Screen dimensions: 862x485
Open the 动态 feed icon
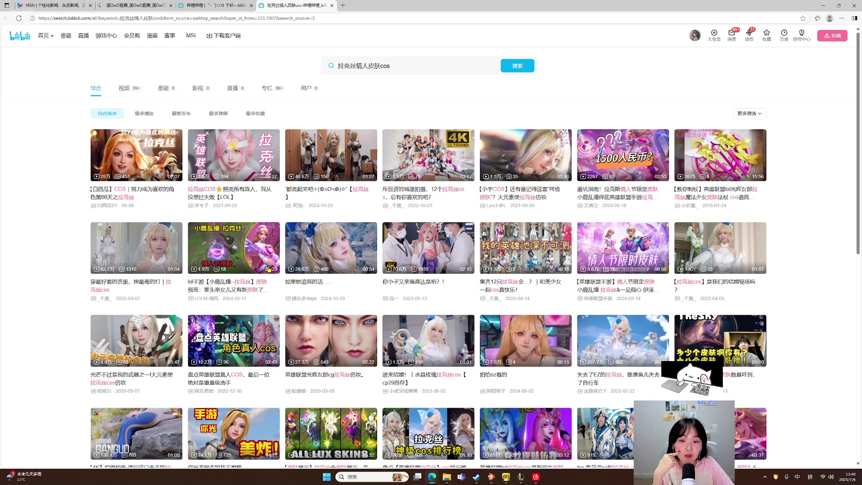coord(749,35)
